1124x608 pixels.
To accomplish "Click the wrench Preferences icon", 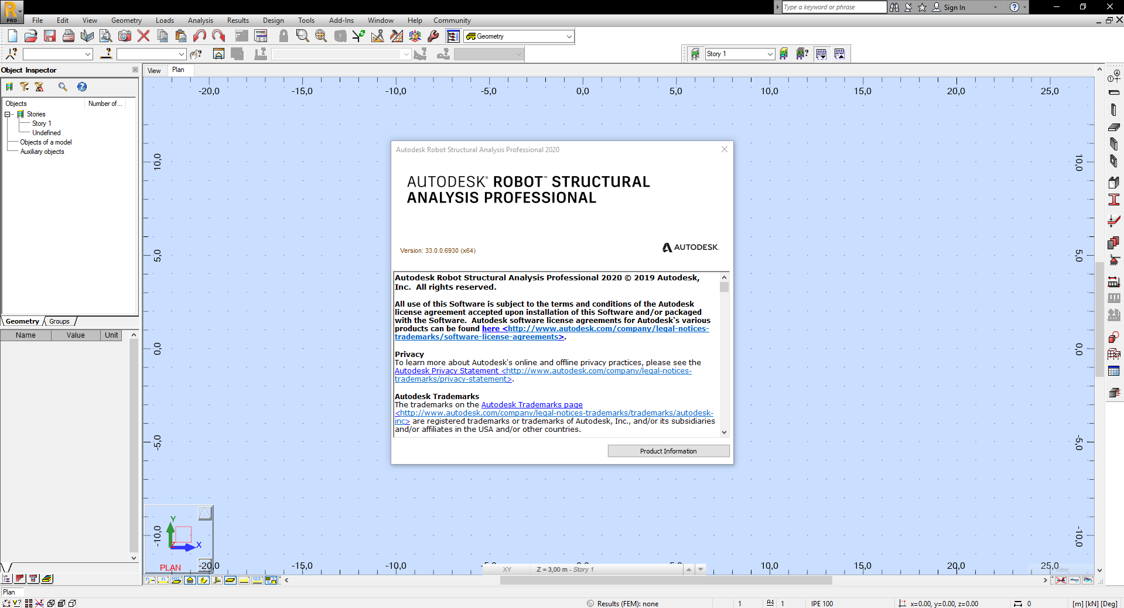I will point(434,36).
